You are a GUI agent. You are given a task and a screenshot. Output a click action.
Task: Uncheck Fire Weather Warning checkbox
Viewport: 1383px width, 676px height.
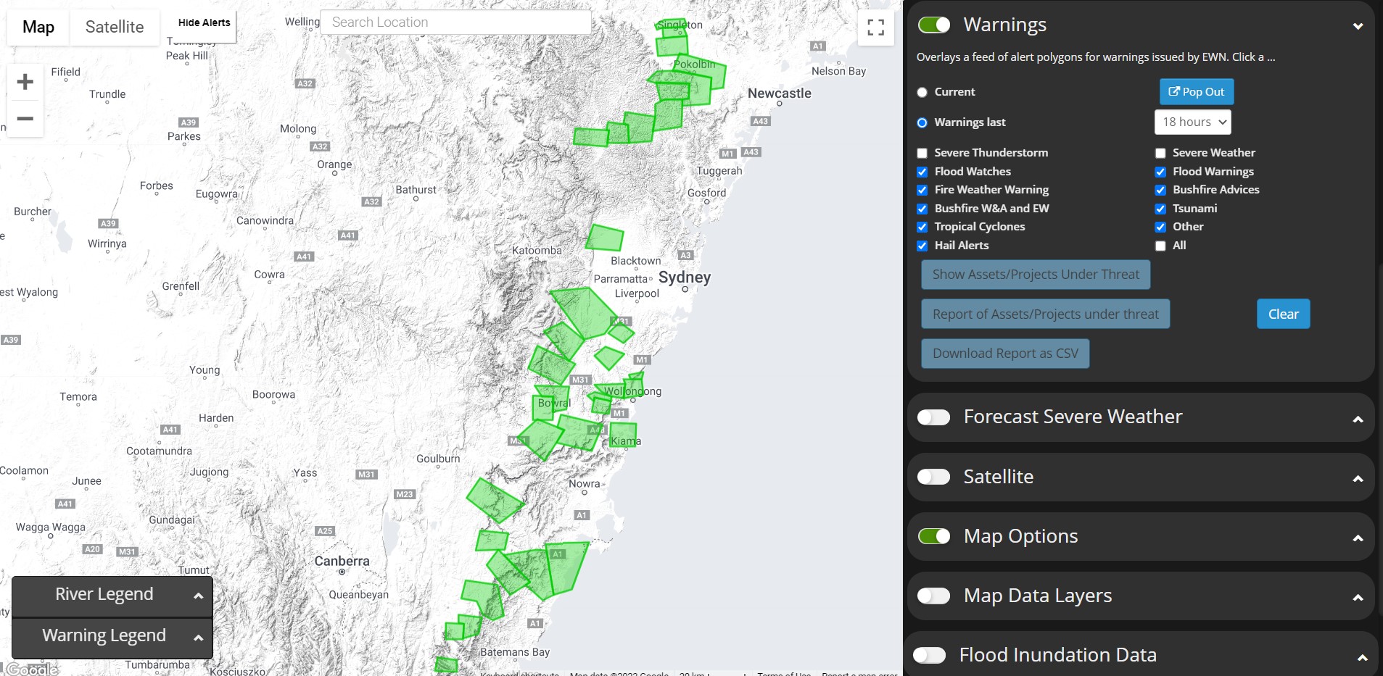point(922,190)
